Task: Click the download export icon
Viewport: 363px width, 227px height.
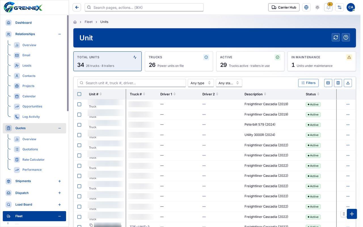Action: click(x=348, y=83)
